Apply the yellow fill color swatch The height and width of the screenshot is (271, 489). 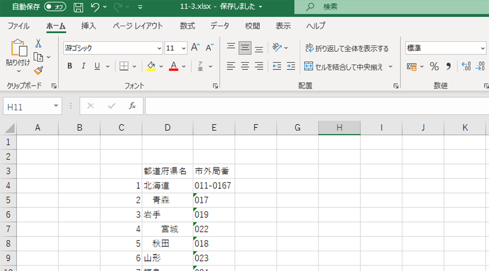tap(151, 66)
